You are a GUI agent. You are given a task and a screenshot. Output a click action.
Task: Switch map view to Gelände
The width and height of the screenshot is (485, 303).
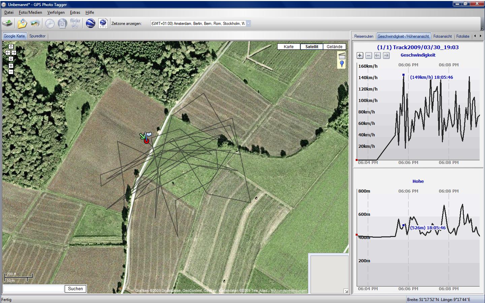(334, 47)
